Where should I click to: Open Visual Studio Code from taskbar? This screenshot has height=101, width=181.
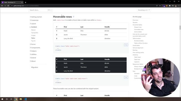click(x=25, y=99)
